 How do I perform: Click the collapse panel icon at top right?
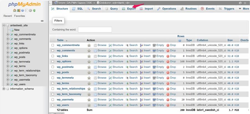[x=245, y=3]
